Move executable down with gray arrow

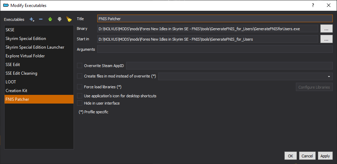point(60,19)
